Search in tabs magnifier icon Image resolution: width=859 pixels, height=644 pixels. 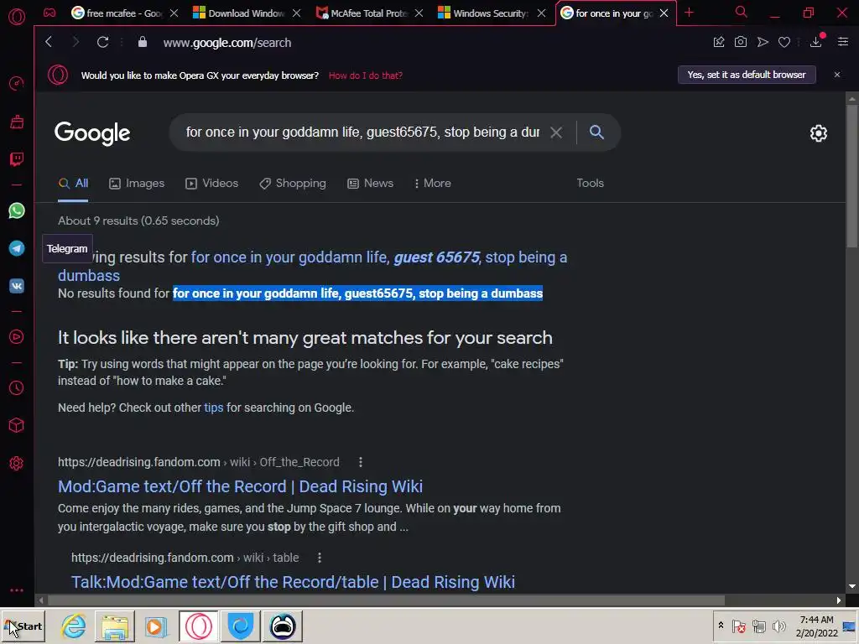741,12
